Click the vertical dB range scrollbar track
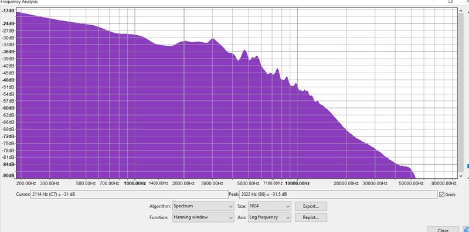Image resolution: width=469 pixels, height=232 pixels. (x=461, y=93)
